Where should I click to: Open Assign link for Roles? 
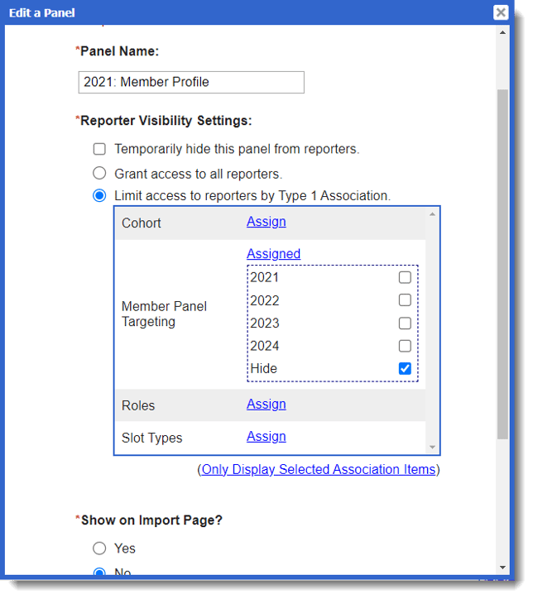(x=266, y=405)
